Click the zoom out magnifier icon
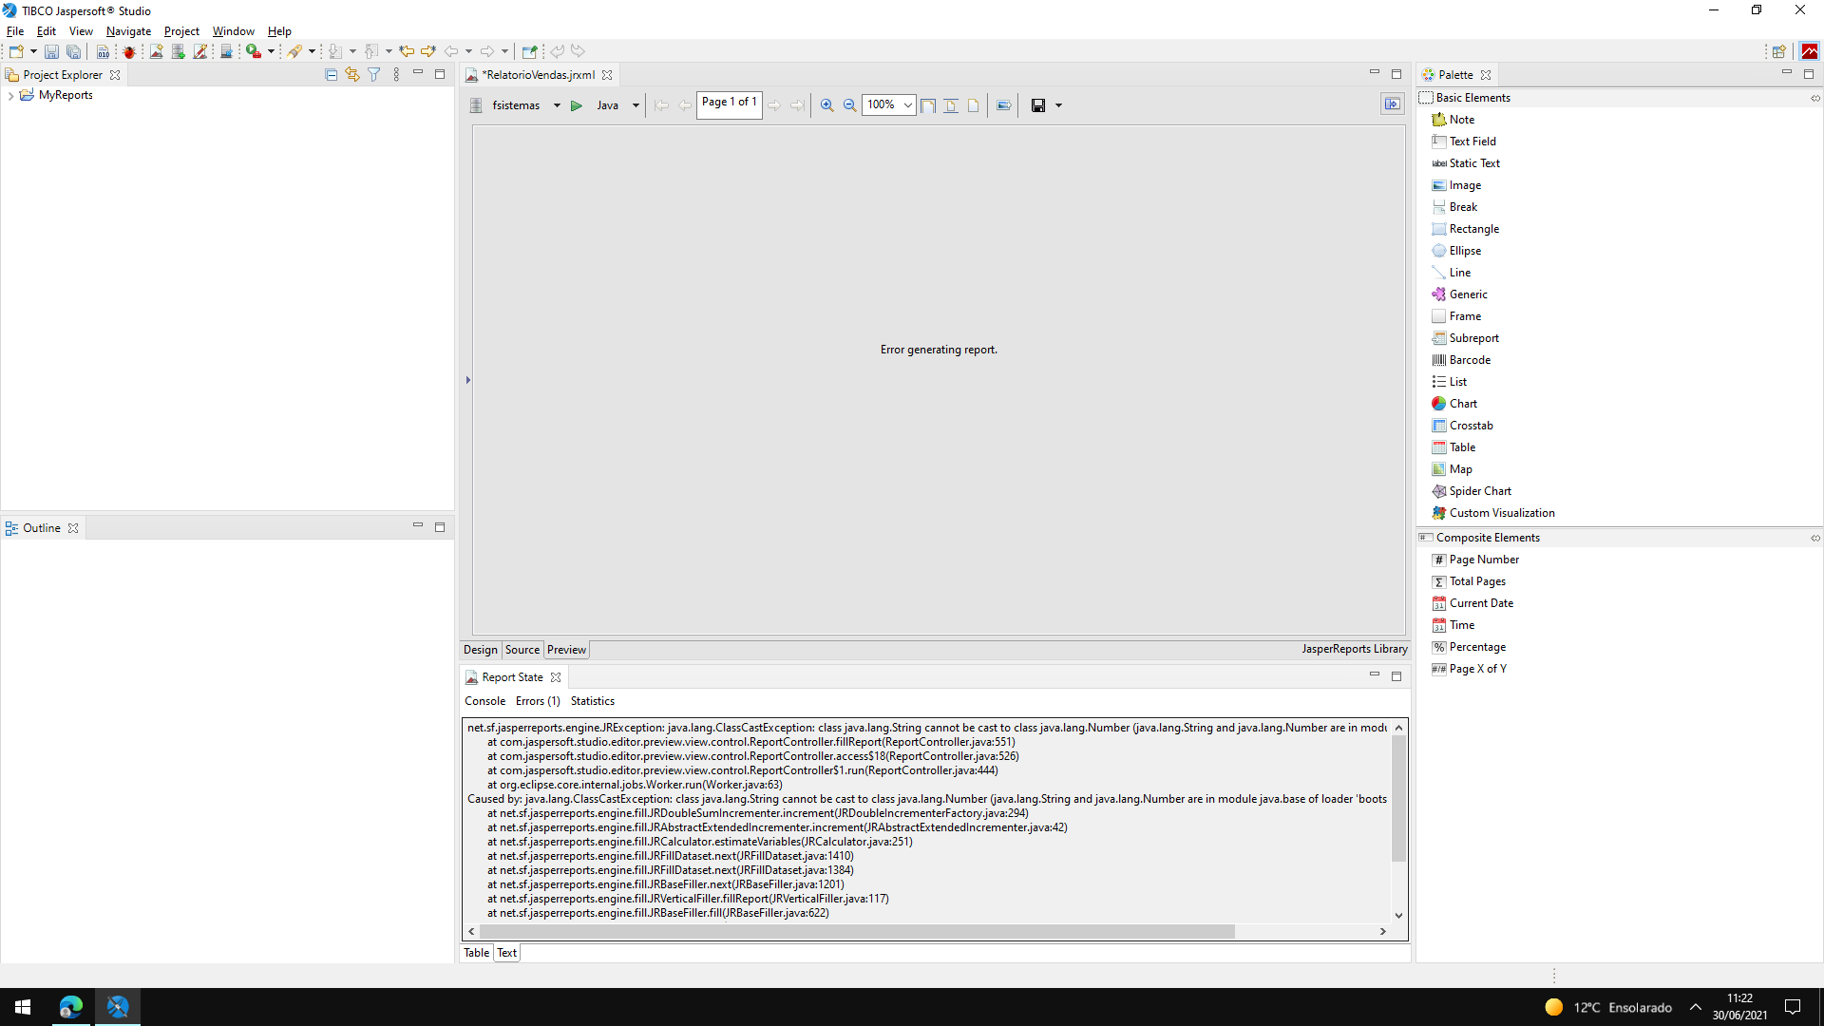The height and width of the screenshot is (1026, 1824). click(849, 105)
